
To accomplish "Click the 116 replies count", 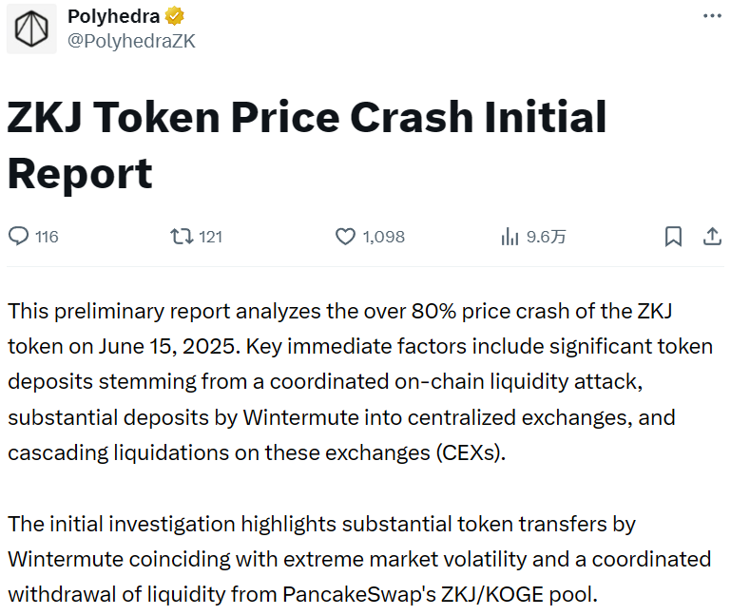I will 47,237.
